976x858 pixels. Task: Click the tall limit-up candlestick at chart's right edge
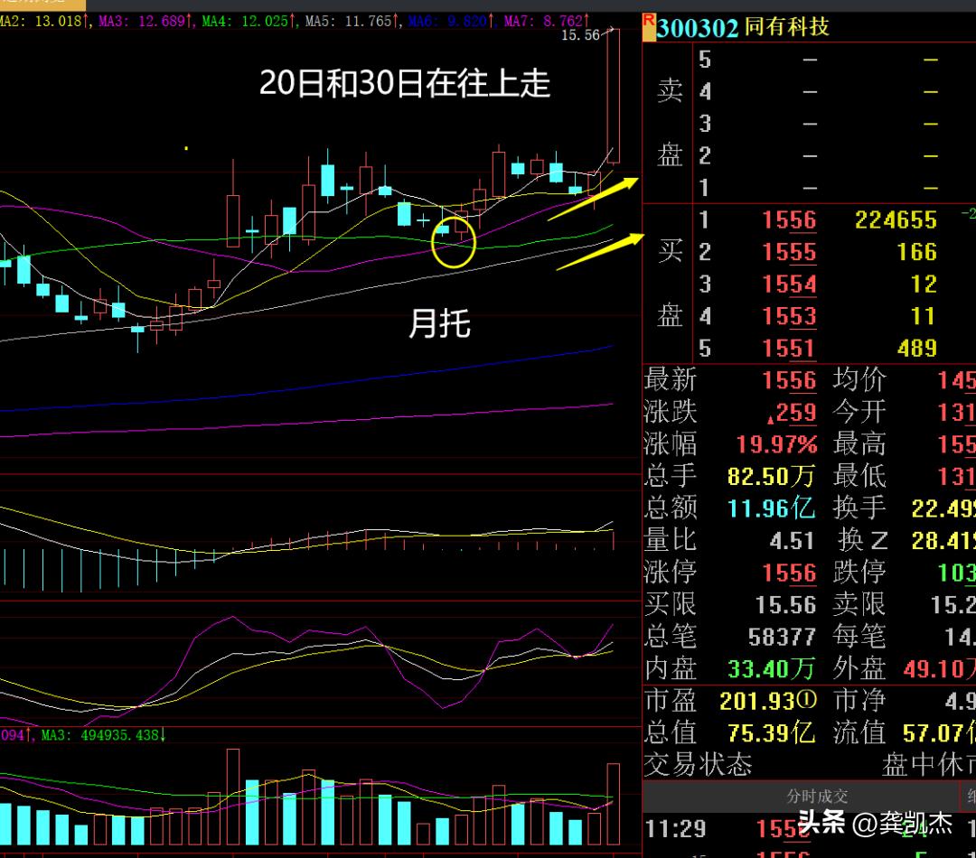click(x=613, y=96)
